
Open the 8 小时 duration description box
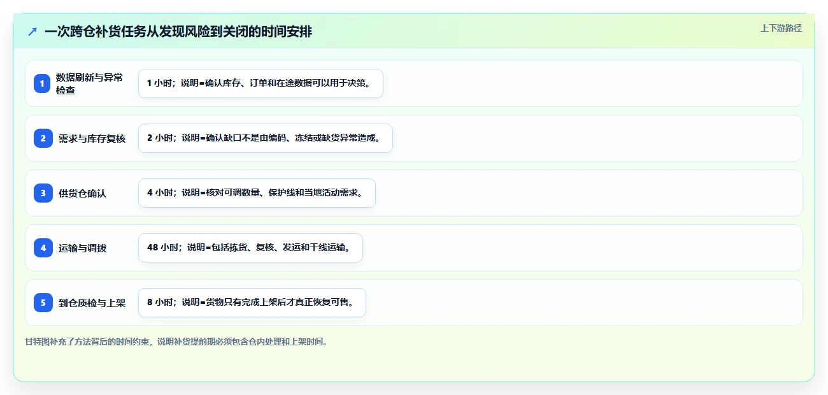(x=252, y=303)
